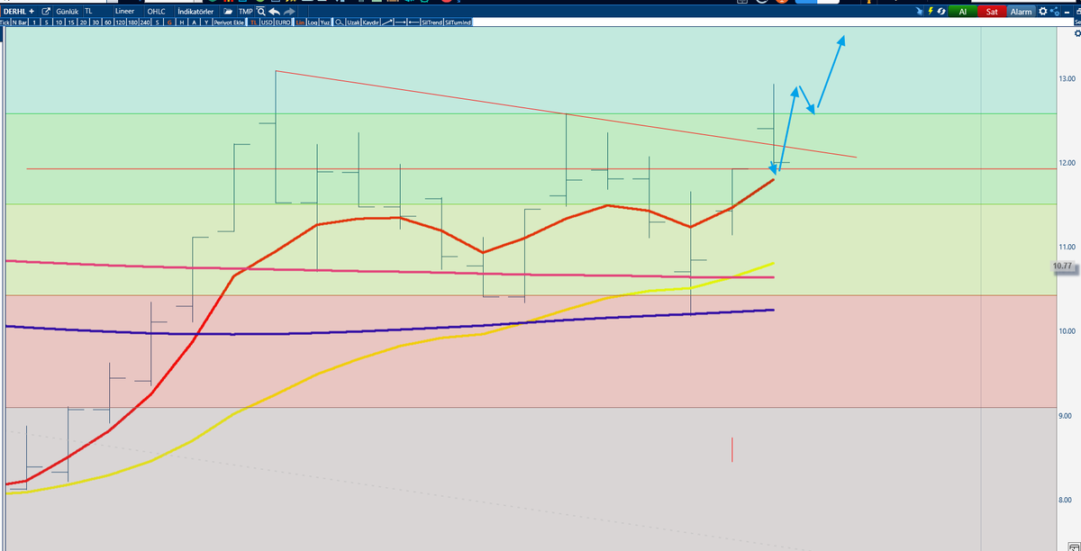Select the trend line drawing tool
Image resolution: width=1081 pixels, height=551 pixels.
pos(387,22)
